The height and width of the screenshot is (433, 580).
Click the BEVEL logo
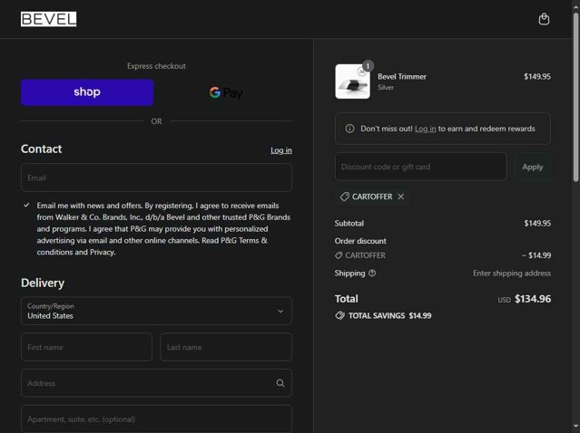click(x=48, y=19)
